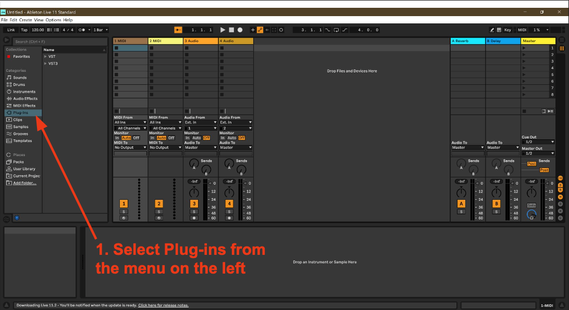
Task: Click the Stop transport button
Action: [231, 30]
